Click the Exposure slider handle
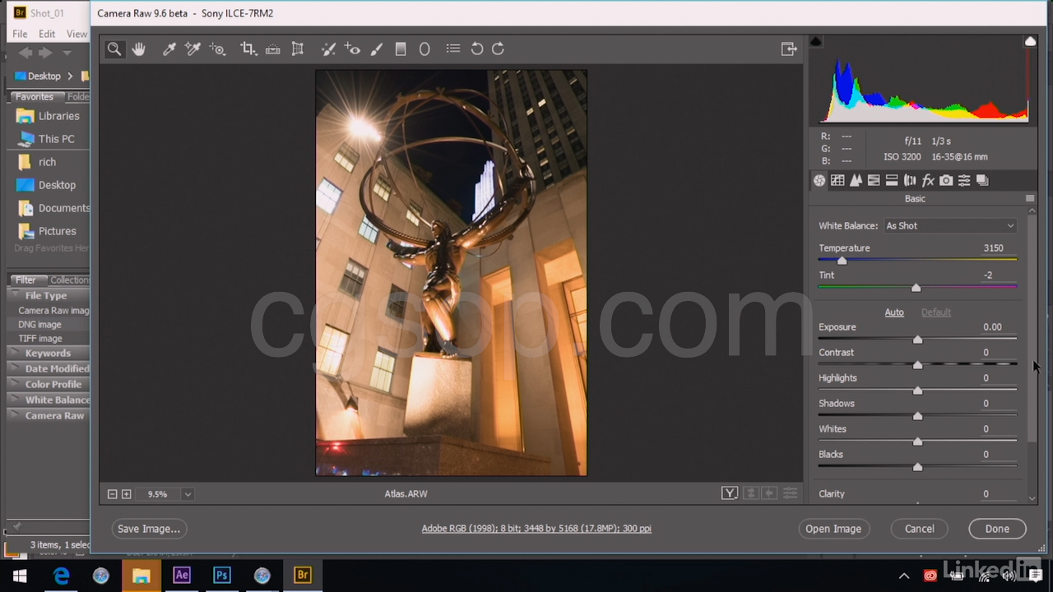The height and width of the screenshot is (592, 1053). (917, 340)
